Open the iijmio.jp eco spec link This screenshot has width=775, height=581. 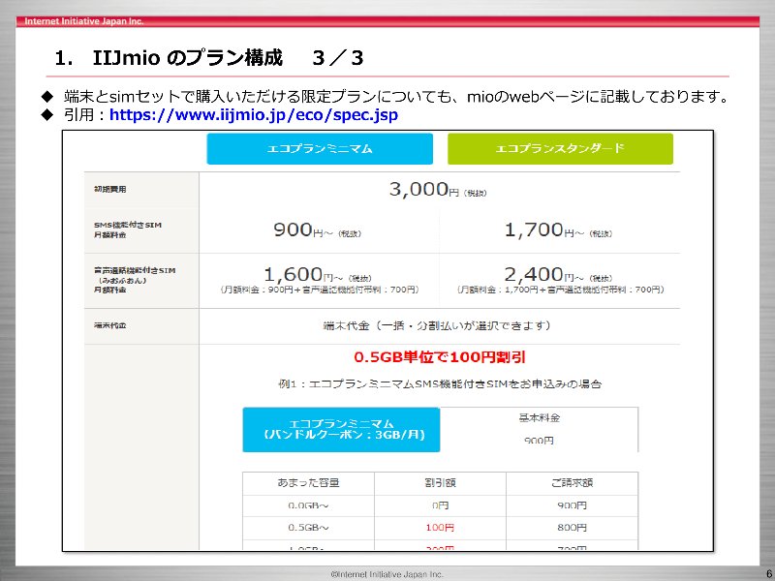pyautogui.click(x=254, y=115)
